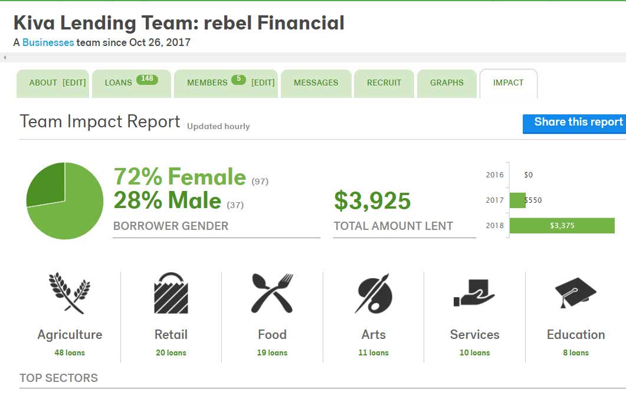Click the Agriculture sector label

pos(70,335)
